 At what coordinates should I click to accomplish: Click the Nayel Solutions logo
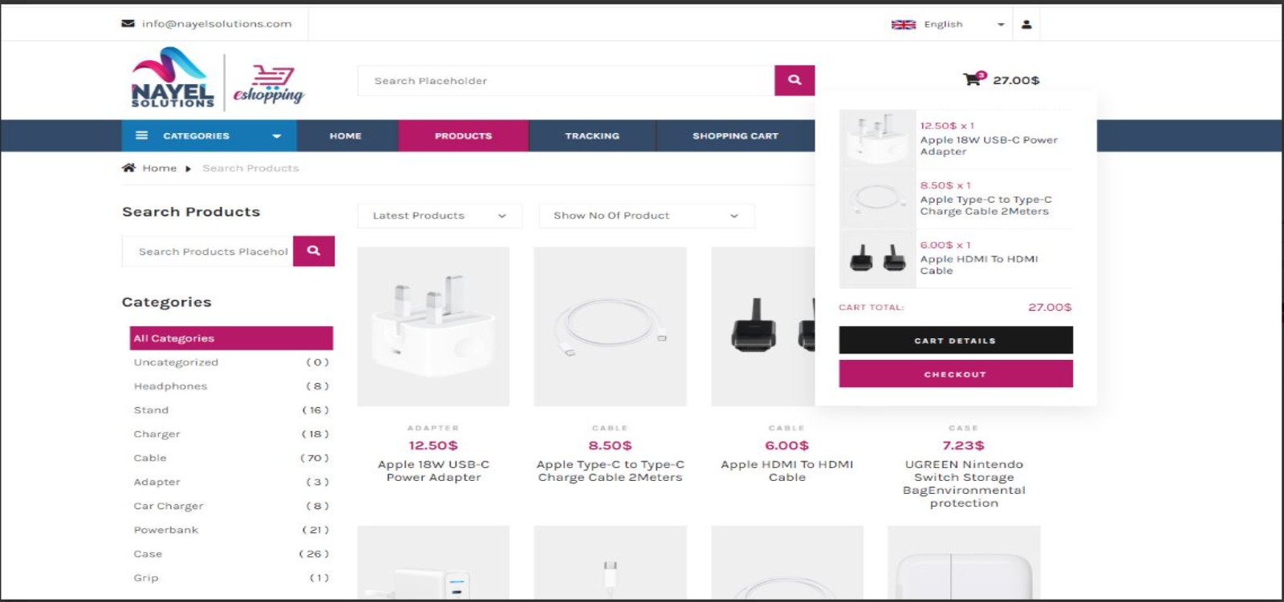tap(173, 78)
